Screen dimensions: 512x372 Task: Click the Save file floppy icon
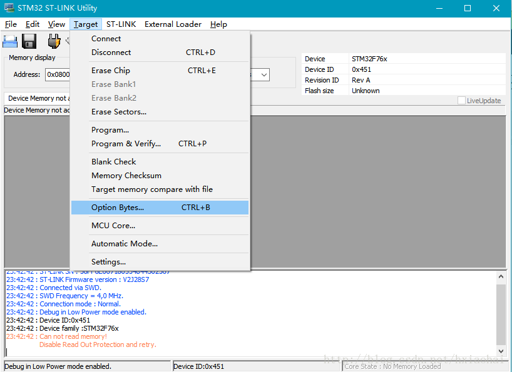(x=29, y=41)
